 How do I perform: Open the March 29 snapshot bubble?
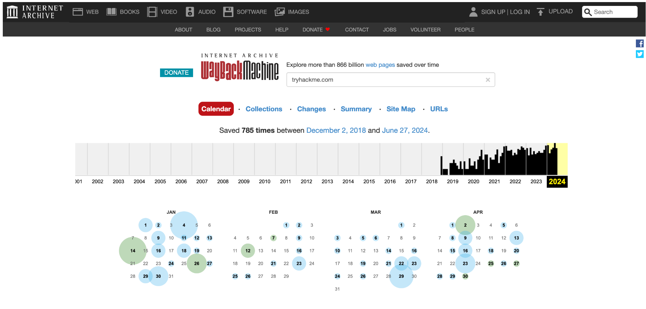click(401, 276)
